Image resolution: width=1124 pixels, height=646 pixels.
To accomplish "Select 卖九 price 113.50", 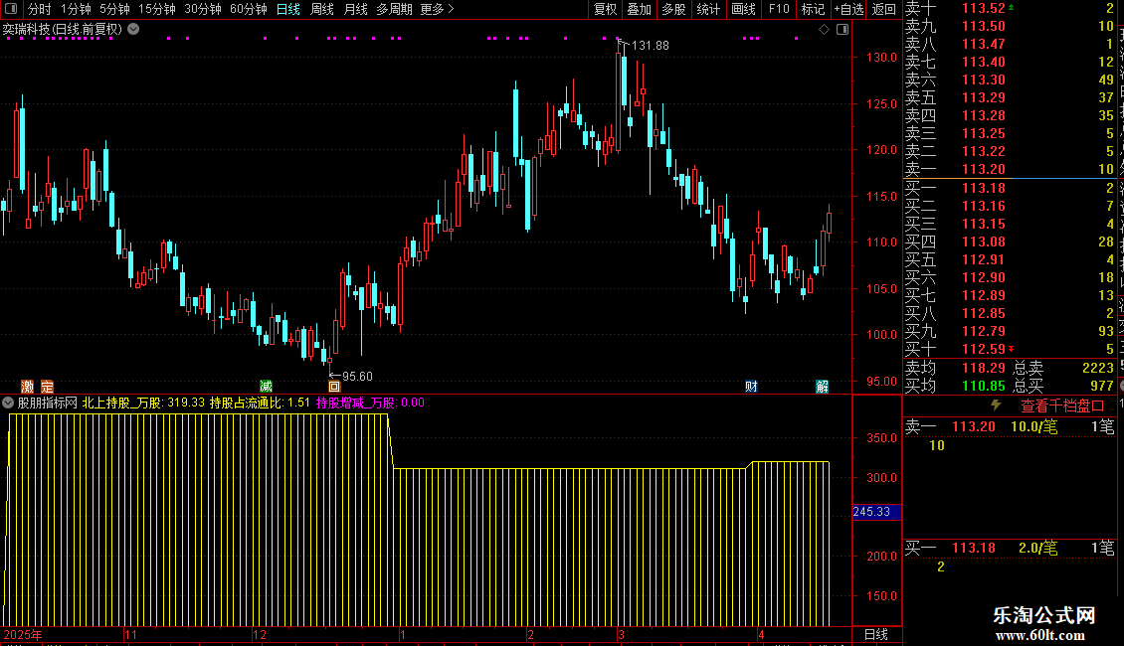I will [x=984, y=26].
